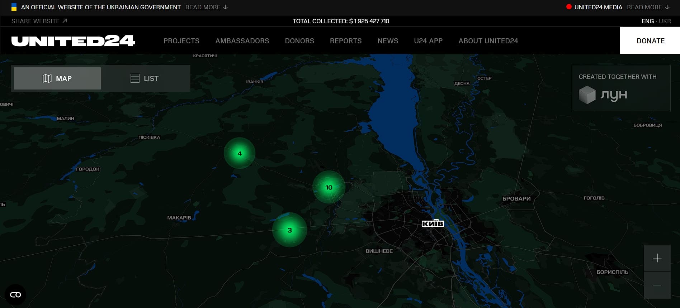Viewport: 680px width, 308px height.
Task: Switch language to UKR
Action: (x=665, y=21)
